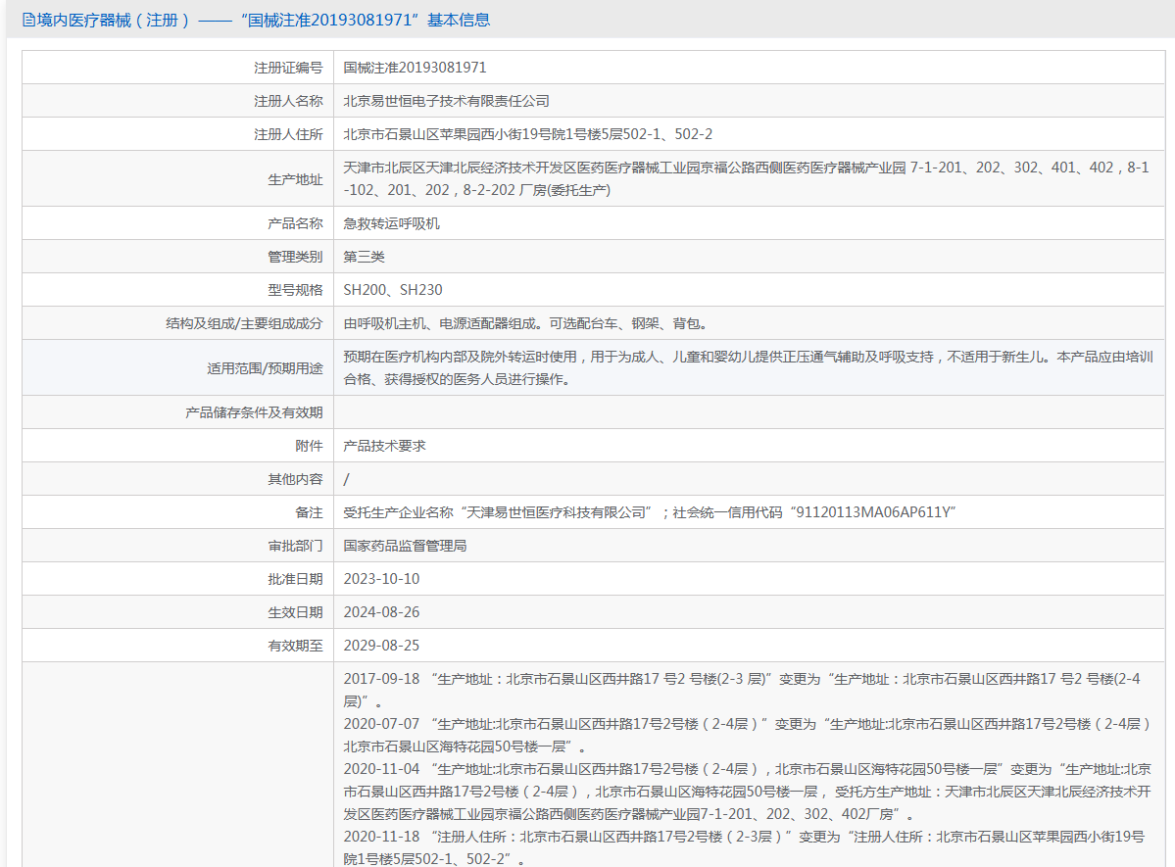1175x867 pixels.
Task: Open the 产品技术要求 attachment
Action: click(384, 446)
